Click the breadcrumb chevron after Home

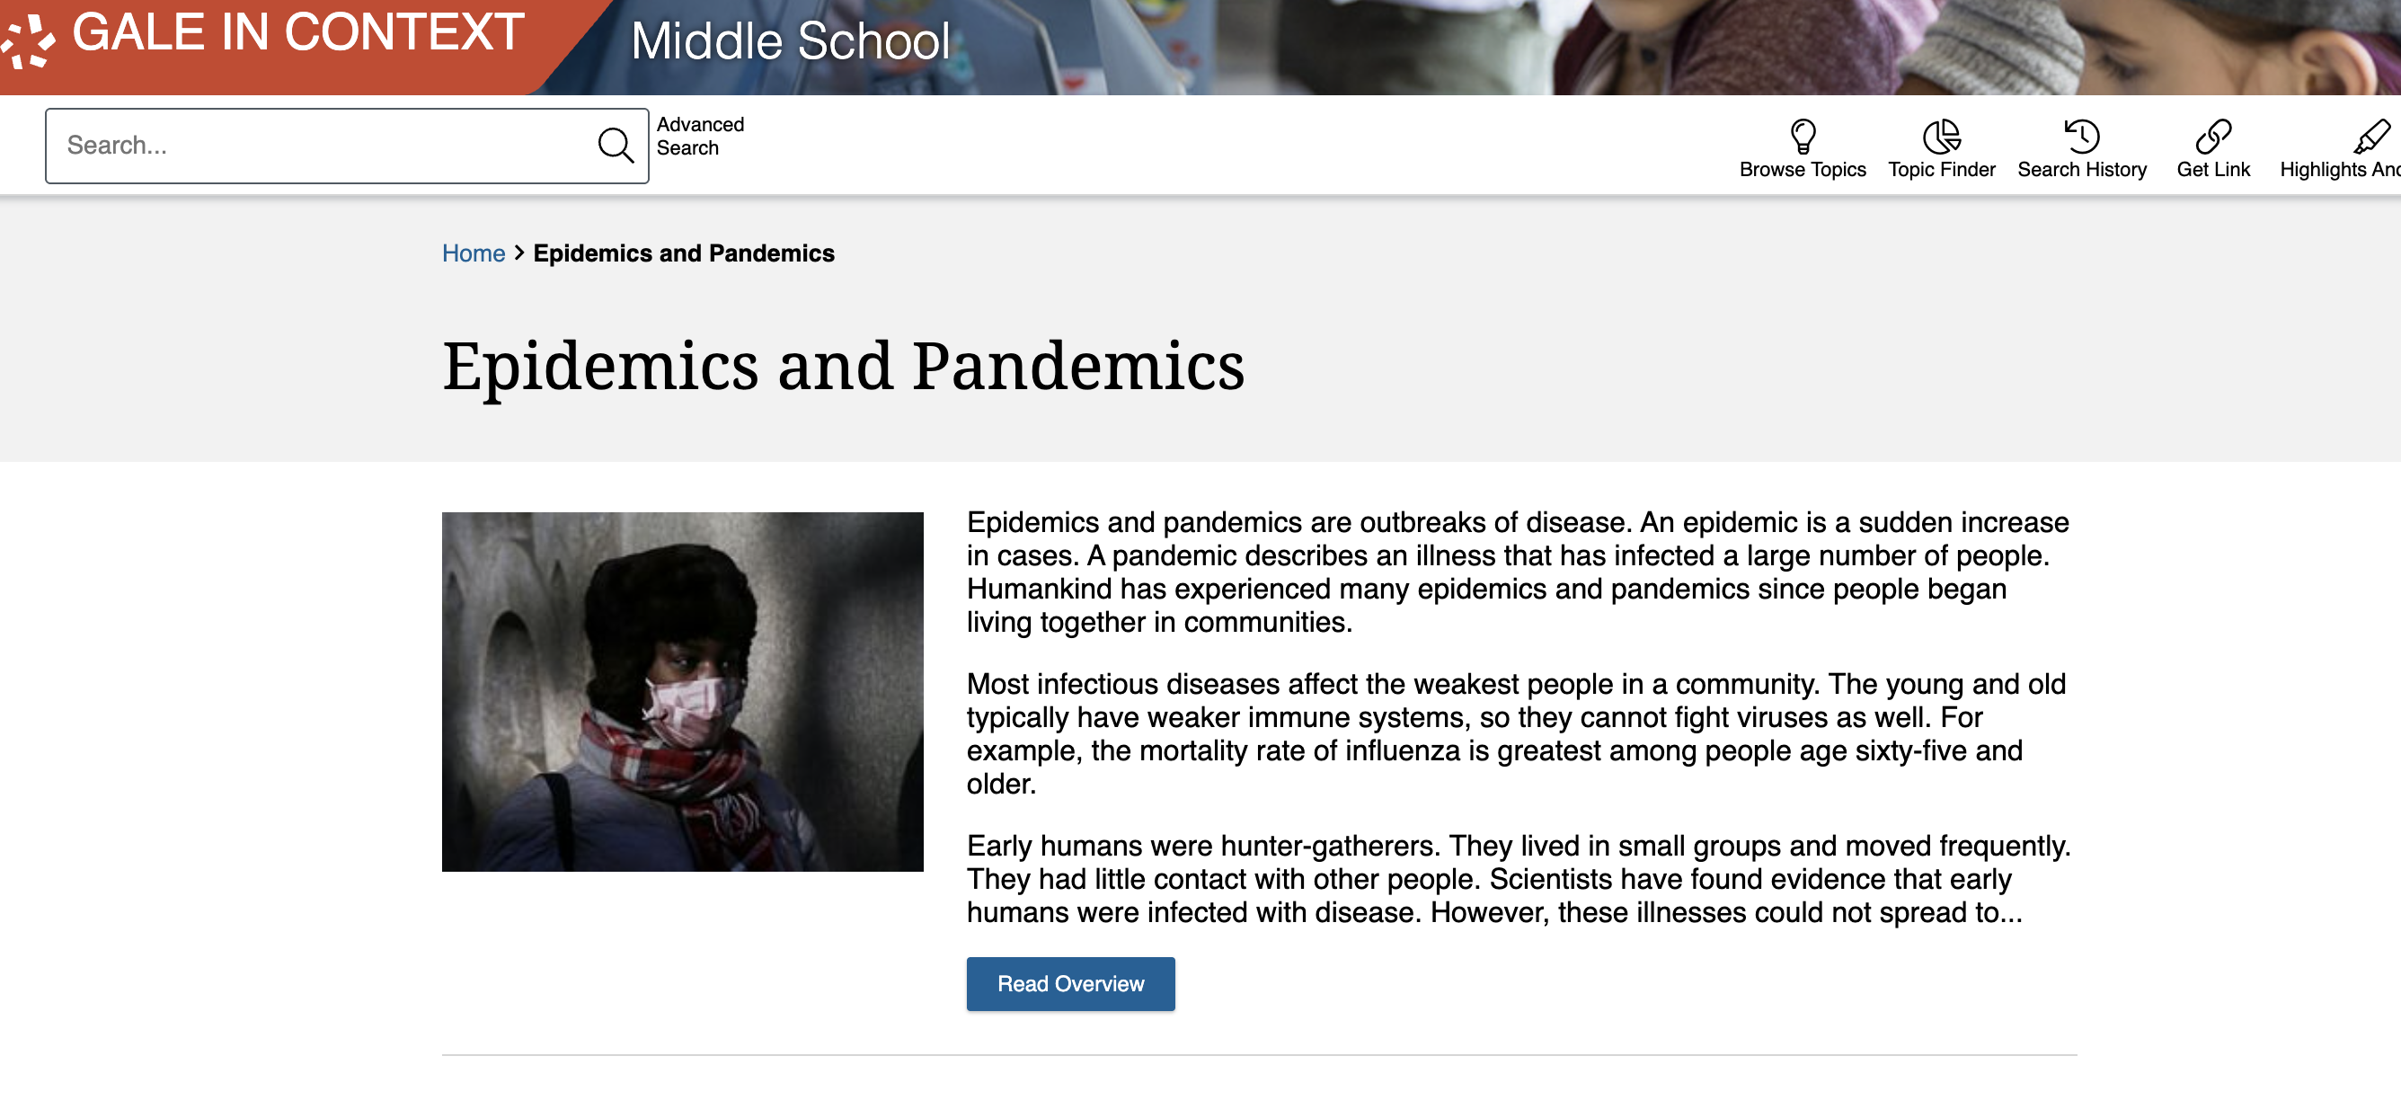[519, 253]
